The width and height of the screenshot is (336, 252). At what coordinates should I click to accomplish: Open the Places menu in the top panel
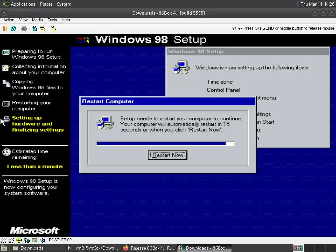[x=46, y=4]
